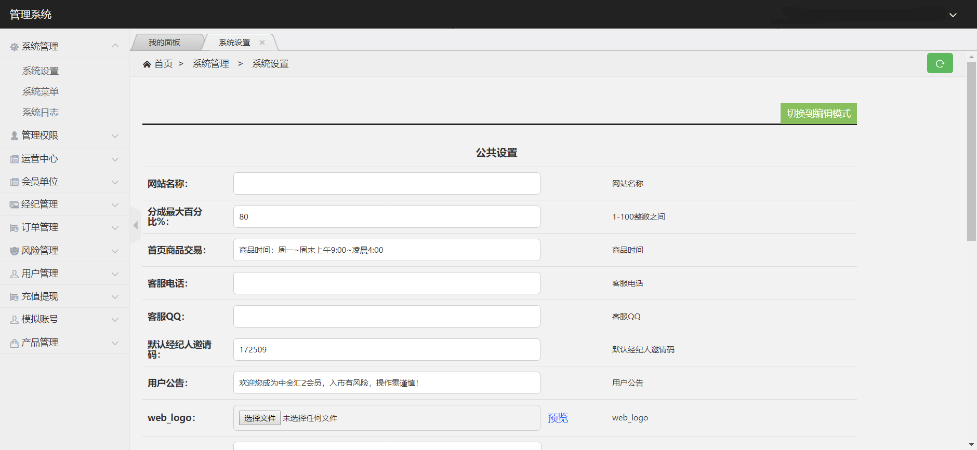The width and height of the screenshot is (977, 450).
Task: Click the vertical scrollbar thumb
Action: tap(971, 151)
